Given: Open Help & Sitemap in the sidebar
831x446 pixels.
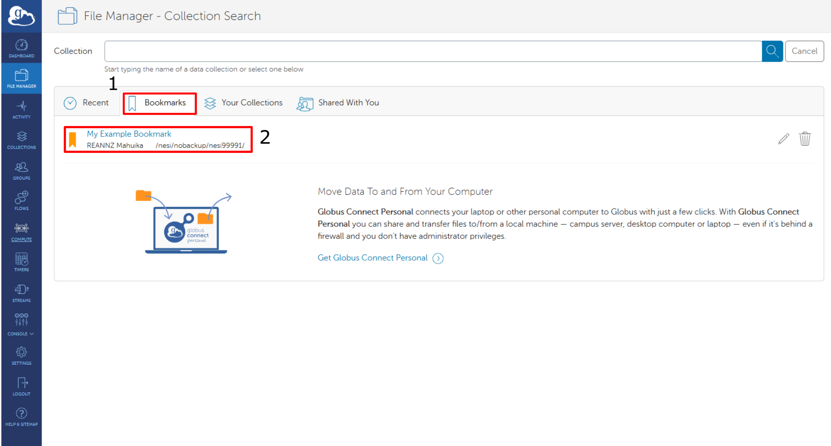Looking at the screenshot, I should pyautogui.click(x=21, y=417).
